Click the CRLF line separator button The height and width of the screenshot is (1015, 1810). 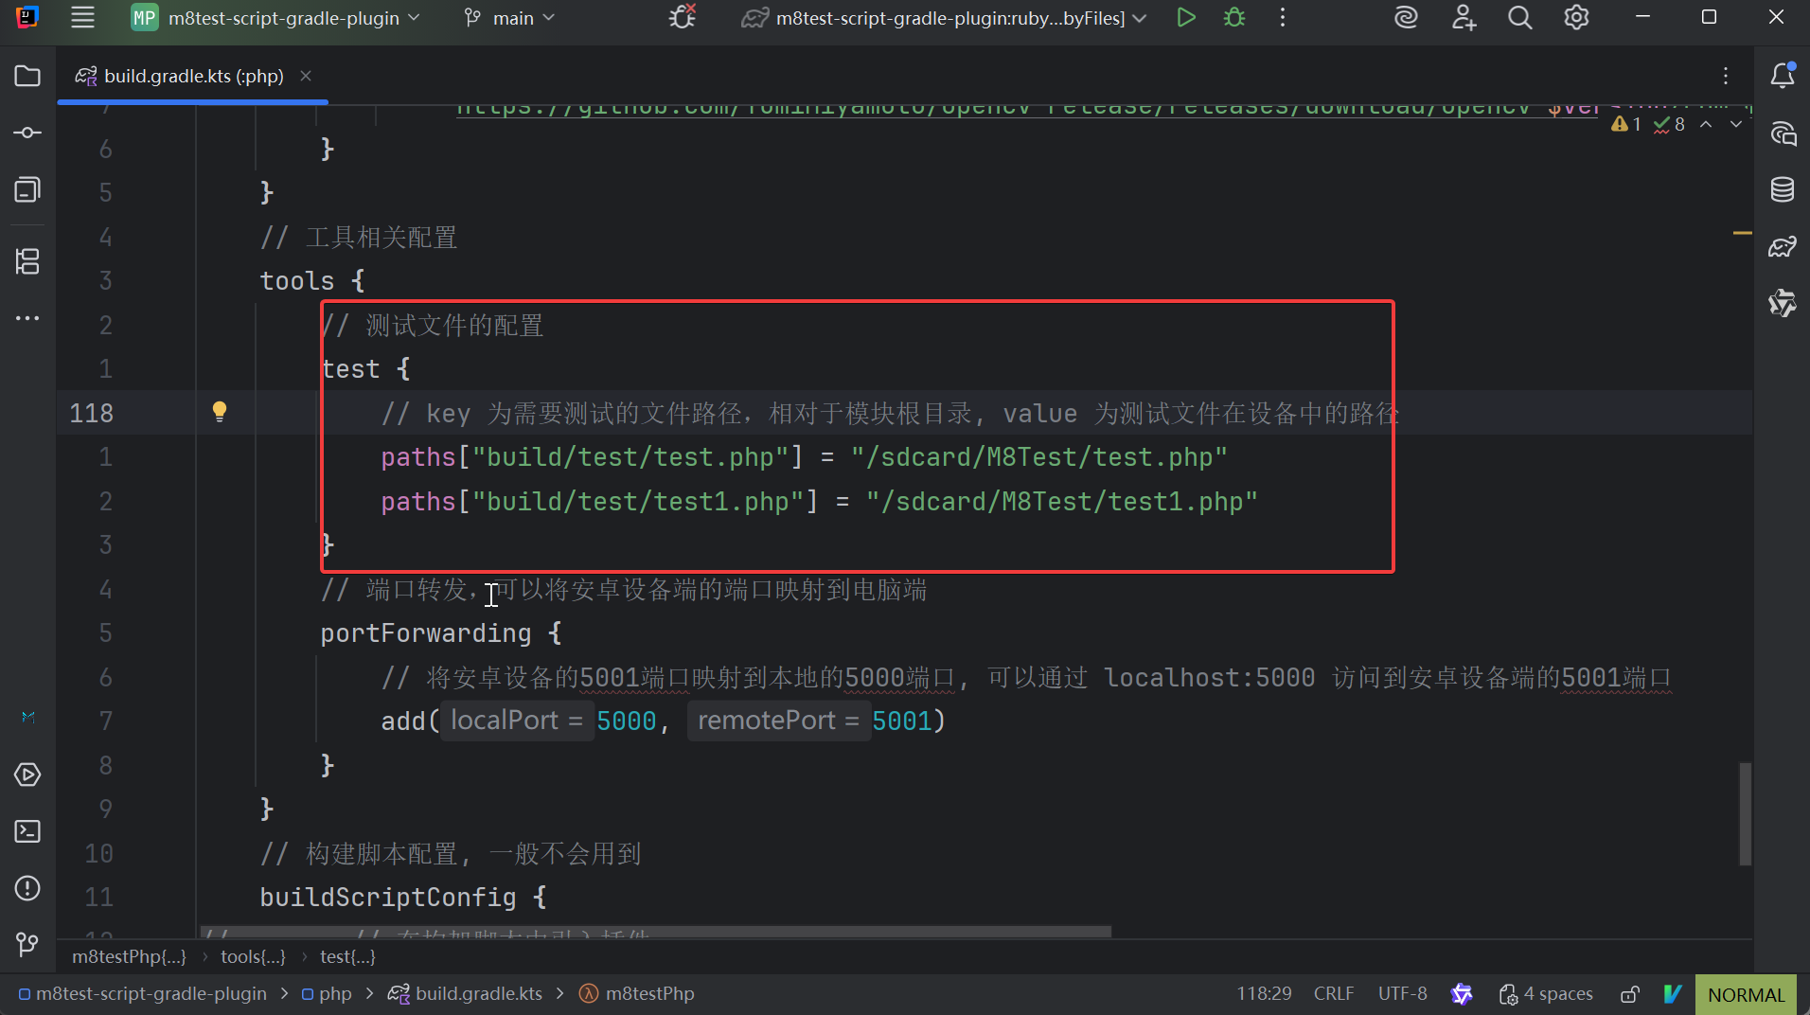click(1333, 994)
